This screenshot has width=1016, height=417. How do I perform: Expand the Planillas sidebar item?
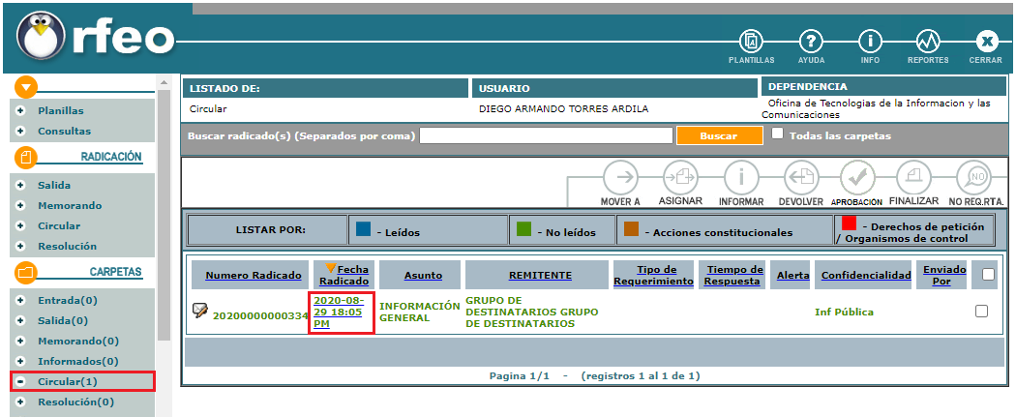click(x=20, y=110)
